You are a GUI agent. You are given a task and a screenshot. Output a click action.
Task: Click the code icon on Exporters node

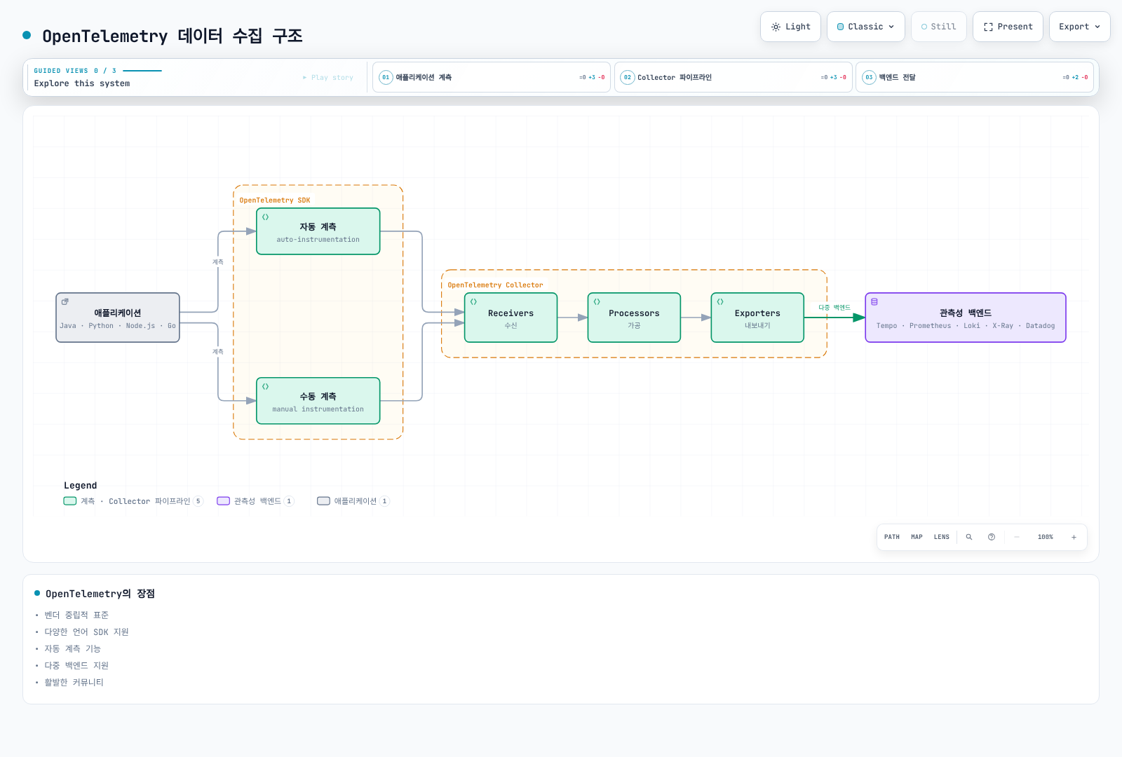[720, 302]
